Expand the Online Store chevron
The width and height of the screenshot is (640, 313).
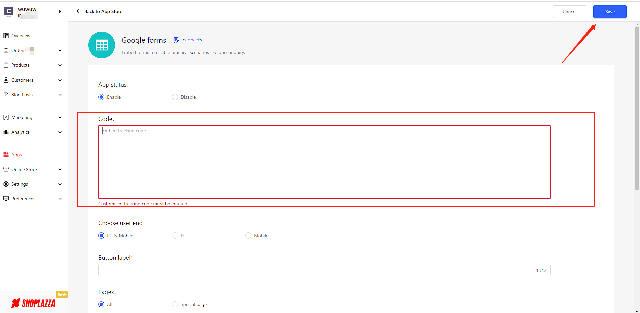tap(60, 169)
